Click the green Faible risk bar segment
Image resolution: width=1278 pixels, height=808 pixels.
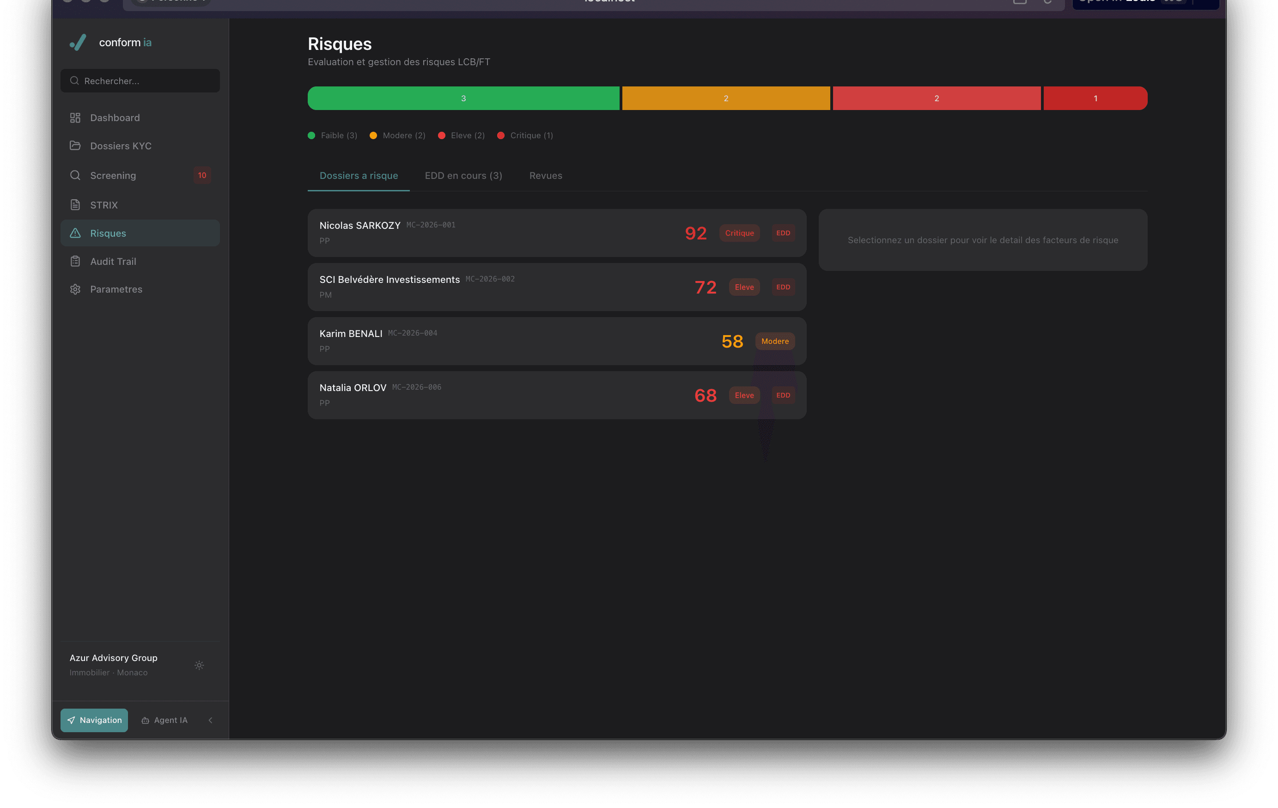[463, 98]
